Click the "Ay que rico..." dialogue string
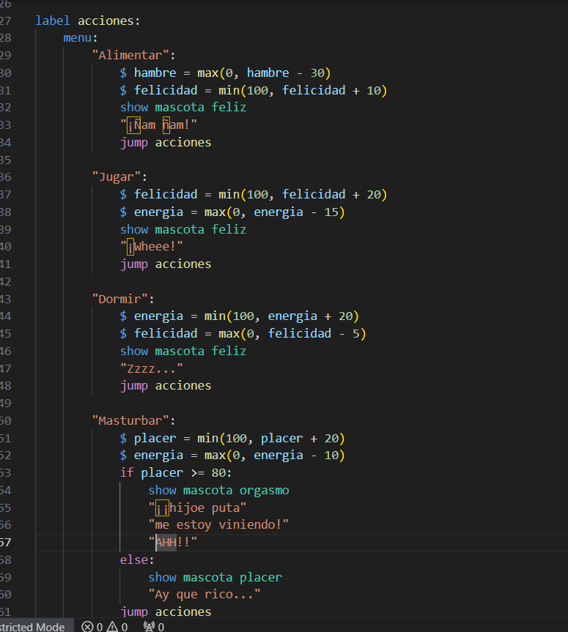Image resolution: width=568 pixels, height=632 pixels. pos(204,595)
